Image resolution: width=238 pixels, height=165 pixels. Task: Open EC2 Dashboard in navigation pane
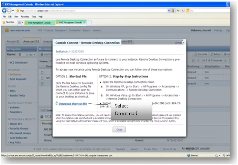[19, 62]
